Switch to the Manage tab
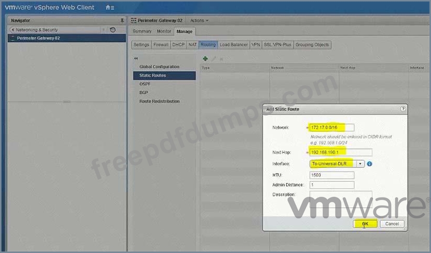 click(184, 32)
